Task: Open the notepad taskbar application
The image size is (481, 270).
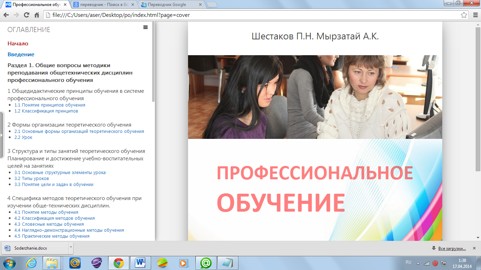Action: [x=228, y=263]
